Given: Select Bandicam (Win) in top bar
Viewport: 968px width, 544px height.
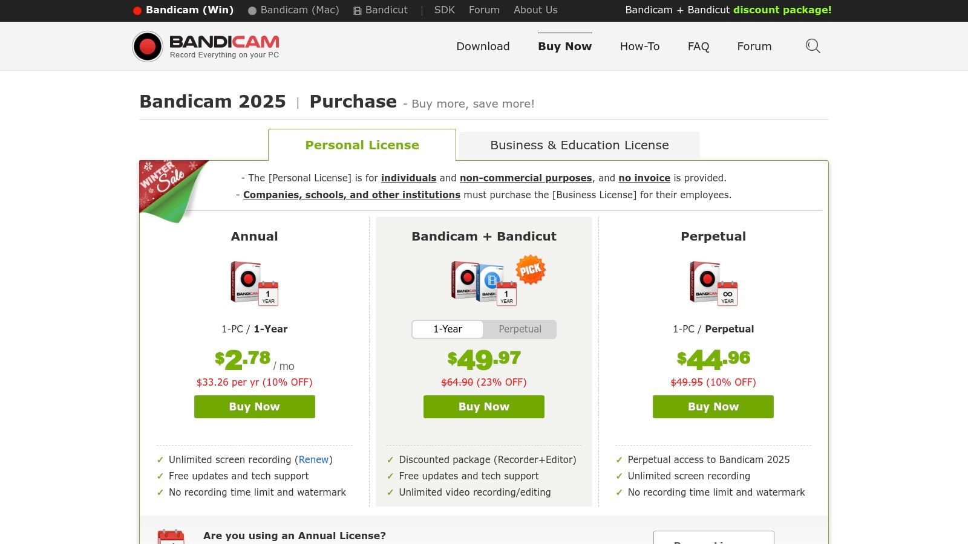Looking at the screenshot, I should [x=183, y=10].
